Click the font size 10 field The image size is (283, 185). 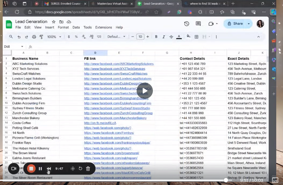[140, 37]
